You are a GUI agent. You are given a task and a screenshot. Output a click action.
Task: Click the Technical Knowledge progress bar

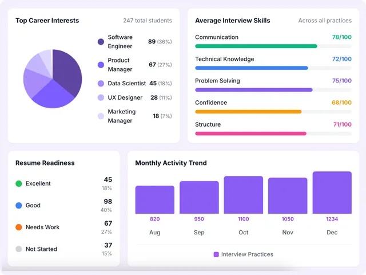252,68
